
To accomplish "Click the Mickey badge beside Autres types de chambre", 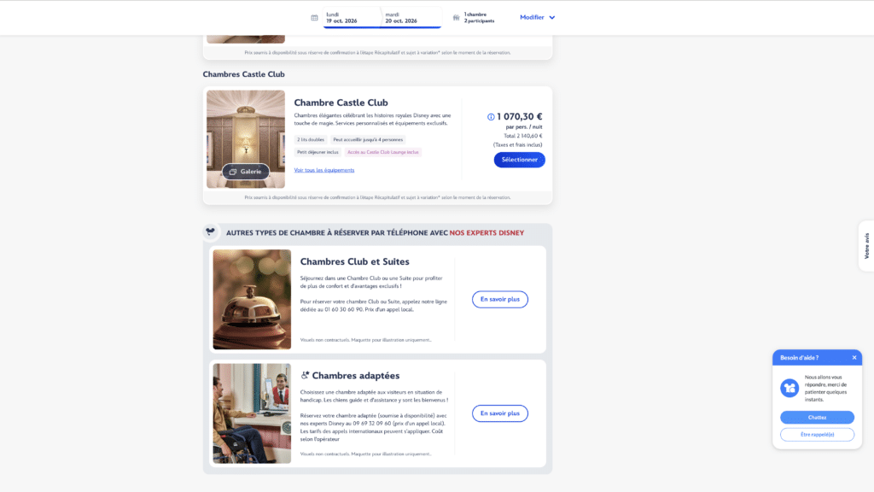I will (x=211, y=232).
